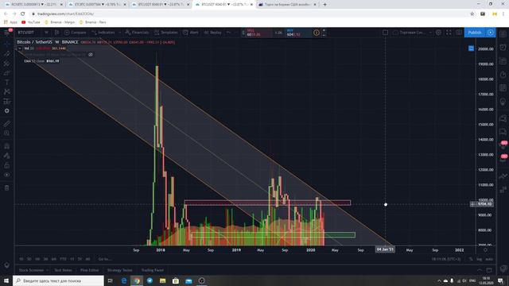Toggle percent scale mode
This screenshot has height=286, width=509.
471,259
